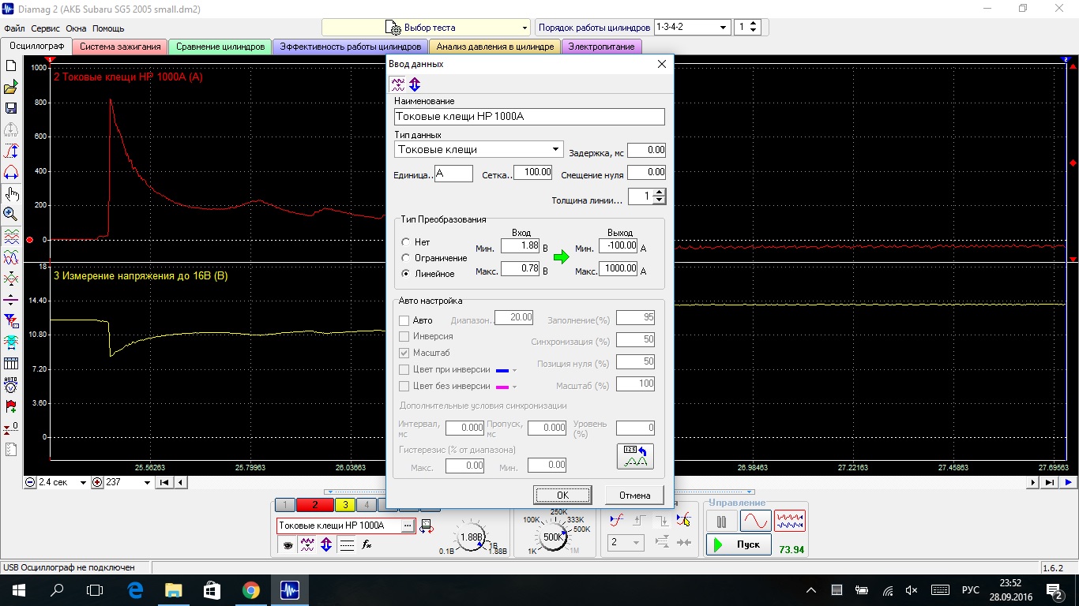Click the pause icon in control panel
The width and height of the screenshot is (1079, 606).
tap(721, 522)
